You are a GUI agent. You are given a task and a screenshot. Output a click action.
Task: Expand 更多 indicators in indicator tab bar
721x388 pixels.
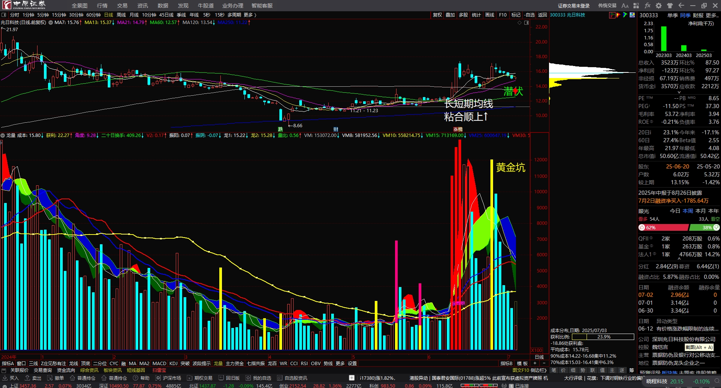click(340, 363)
